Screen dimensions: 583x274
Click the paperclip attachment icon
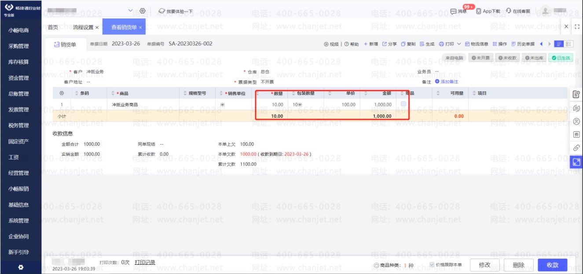pos(576,148)
